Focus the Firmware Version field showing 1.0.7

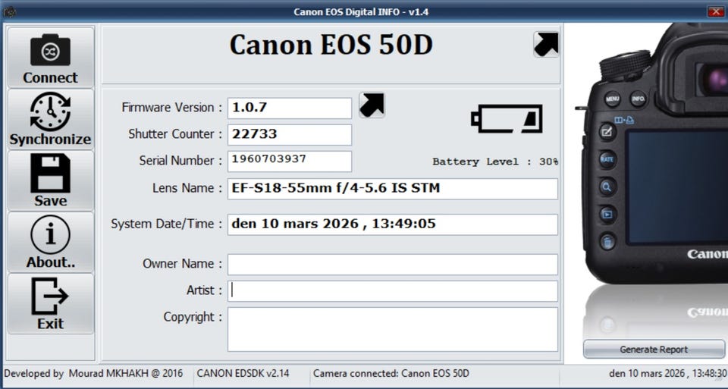click(x=289, y=108)
